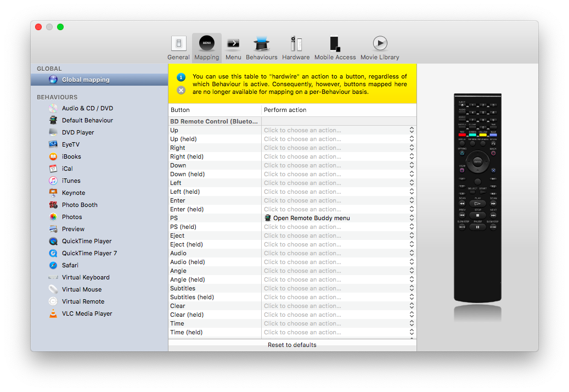
Task: Click the red button on the remote image
Action: click(462, 135)
